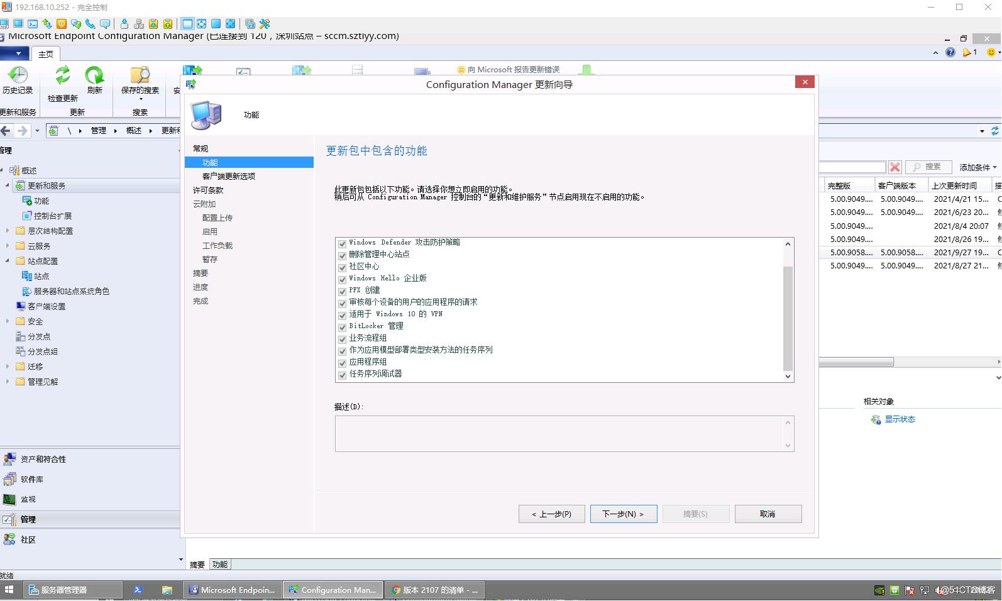Open PowerShell from the taskbar
This screenshot has height=601, width=1002.
click(138, 590)
